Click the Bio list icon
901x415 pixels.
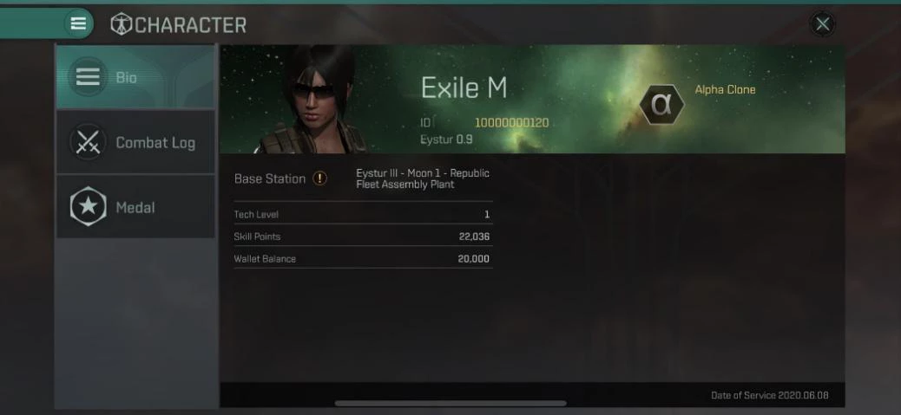pos(88,77)
